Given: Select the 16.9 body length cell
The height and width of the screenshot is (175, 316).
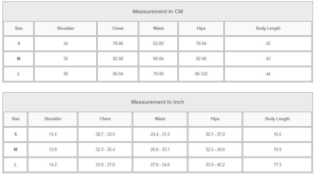Looking at the screenshot, I should pos(277,149).
